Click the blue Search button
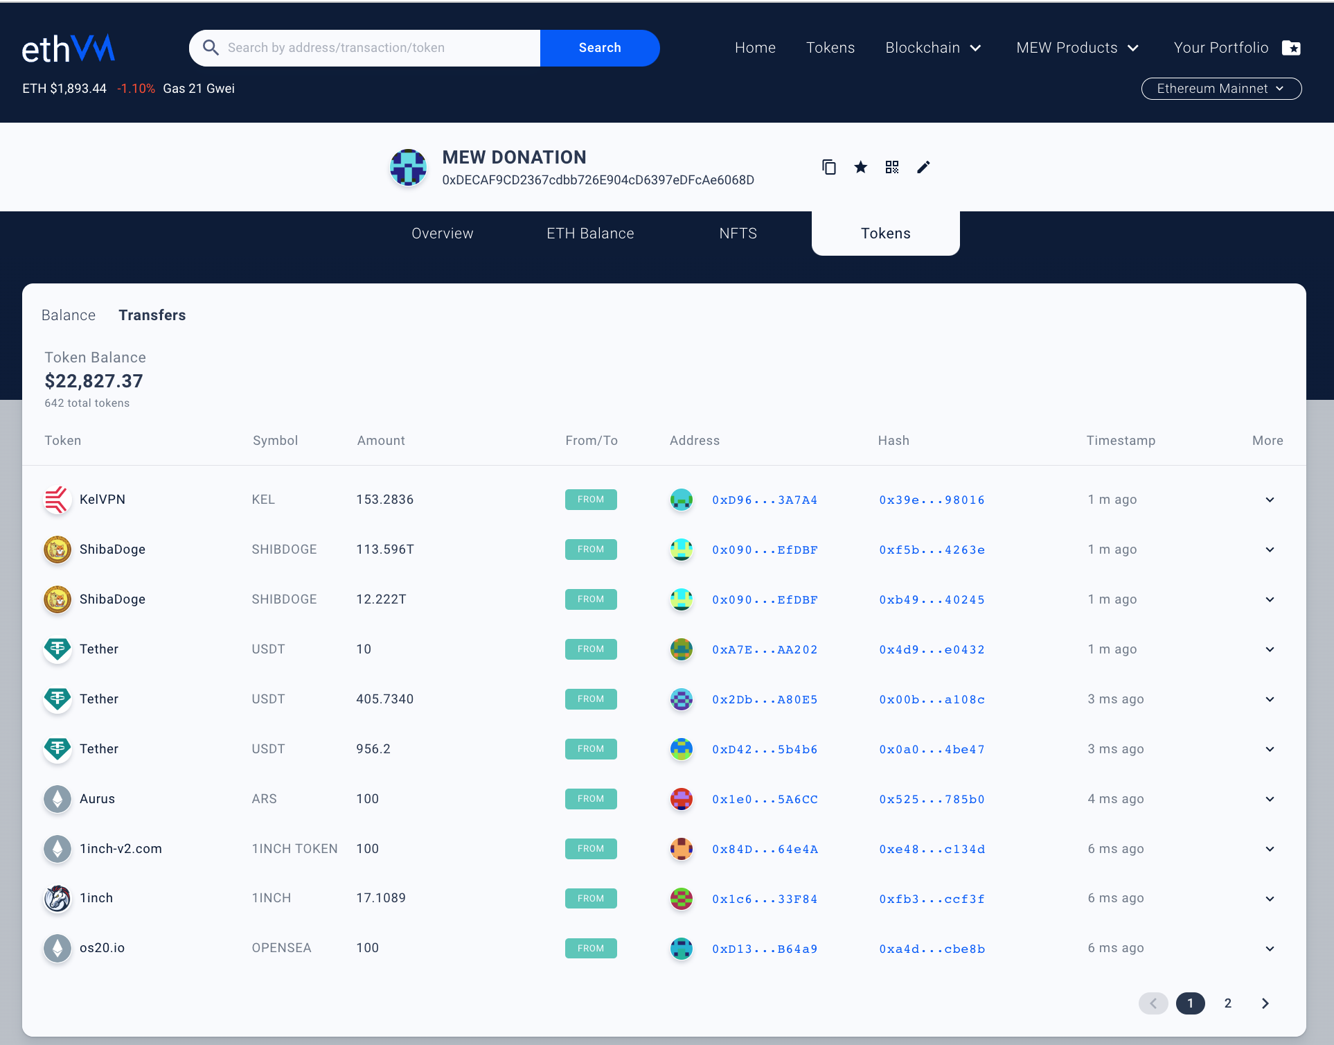This screenshot has height=1045, width=1334. (x=600, y=48)
